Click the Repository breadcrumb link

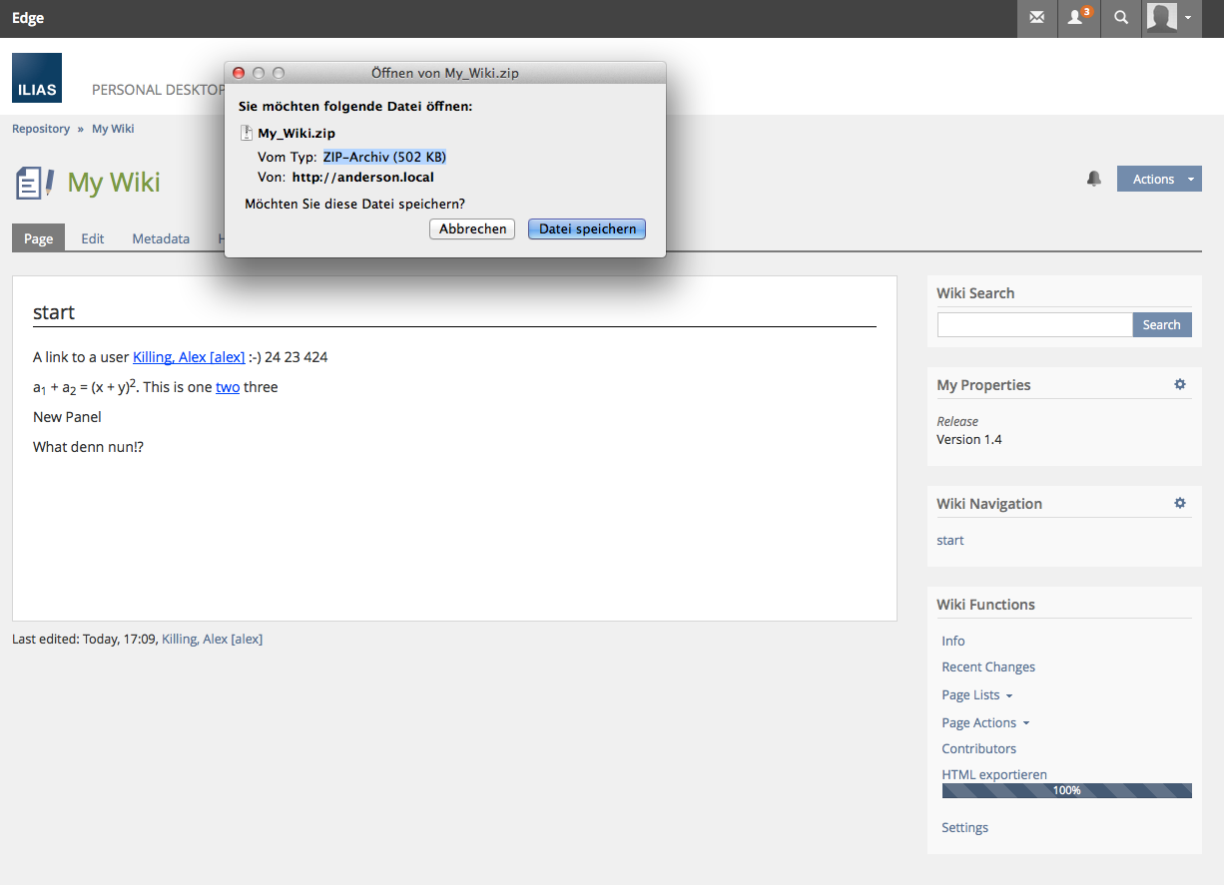coord(41,129)
